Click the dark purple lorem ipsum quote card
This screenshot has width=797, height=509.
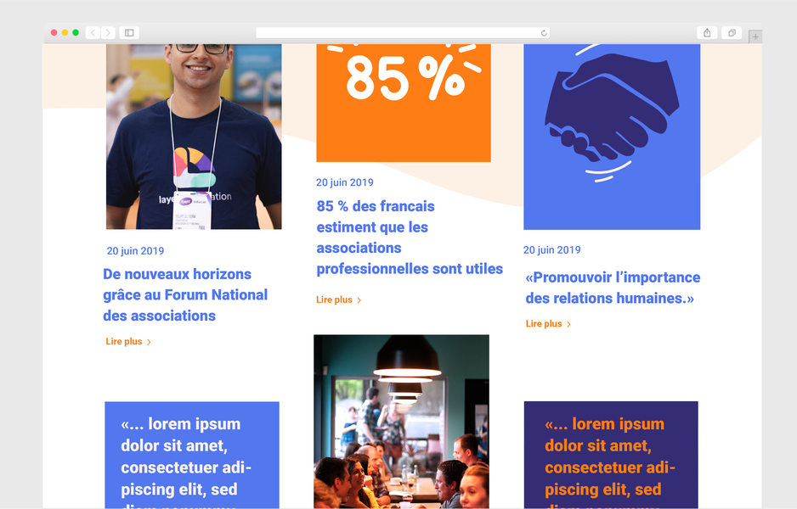pyautogui.click(x=611, y=455)
